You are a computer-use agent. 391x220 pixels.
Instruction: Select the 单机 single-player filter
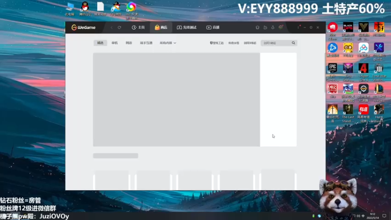tap(114, 43)
